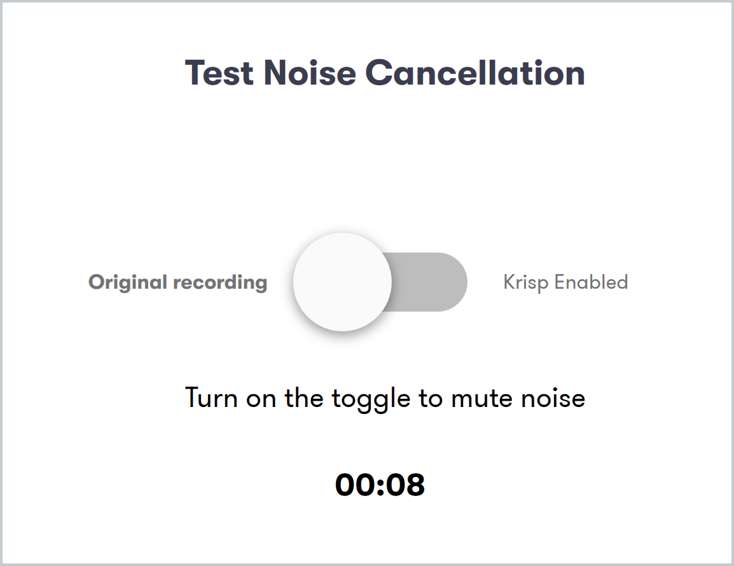Click the gray toggle track area

[433, 282]
